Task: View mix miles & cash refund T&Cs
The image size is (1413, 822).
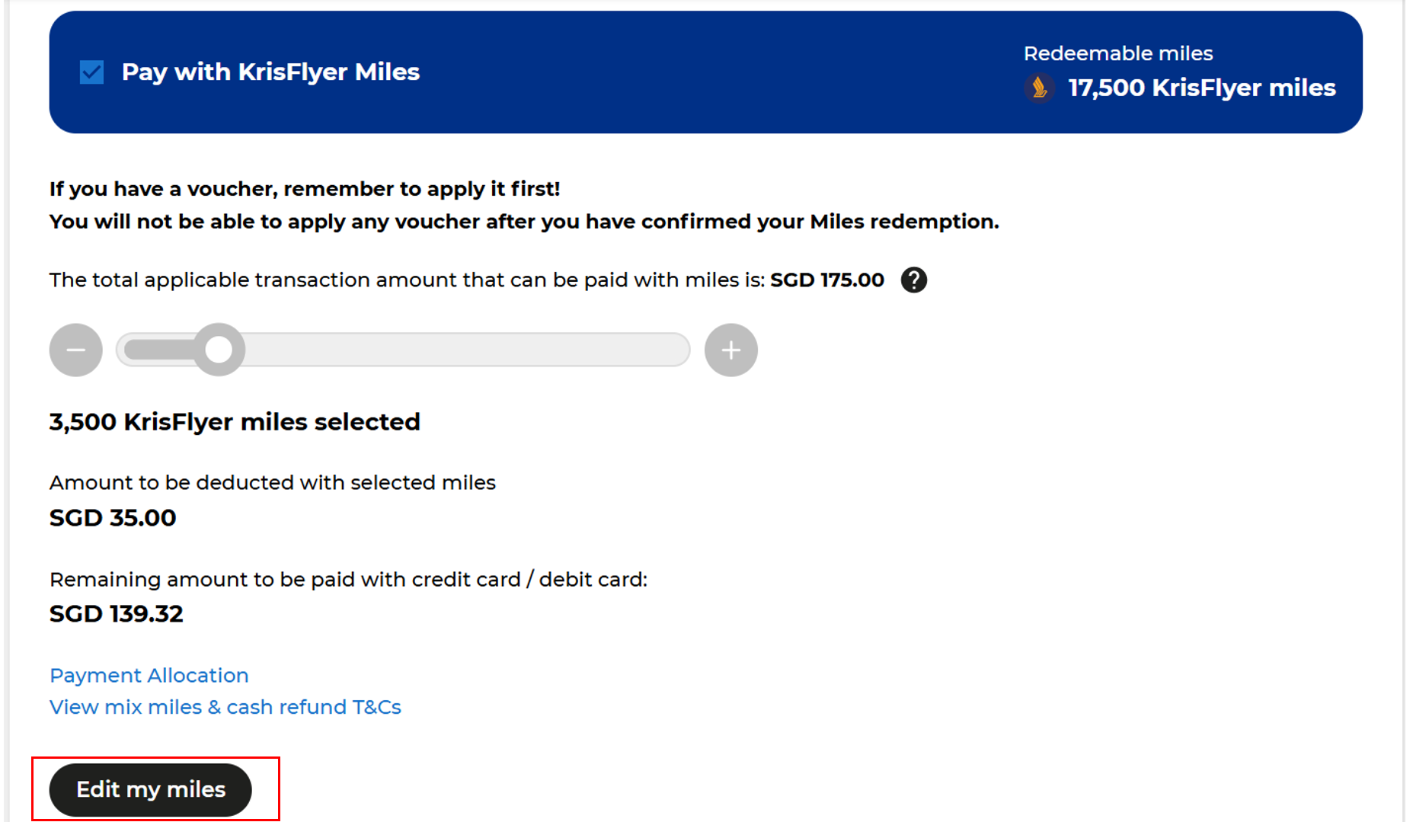Action: click(x=225, y=708)
